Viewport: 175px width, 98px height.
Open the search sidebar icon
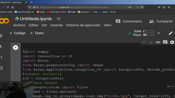(x=1, y=47)
